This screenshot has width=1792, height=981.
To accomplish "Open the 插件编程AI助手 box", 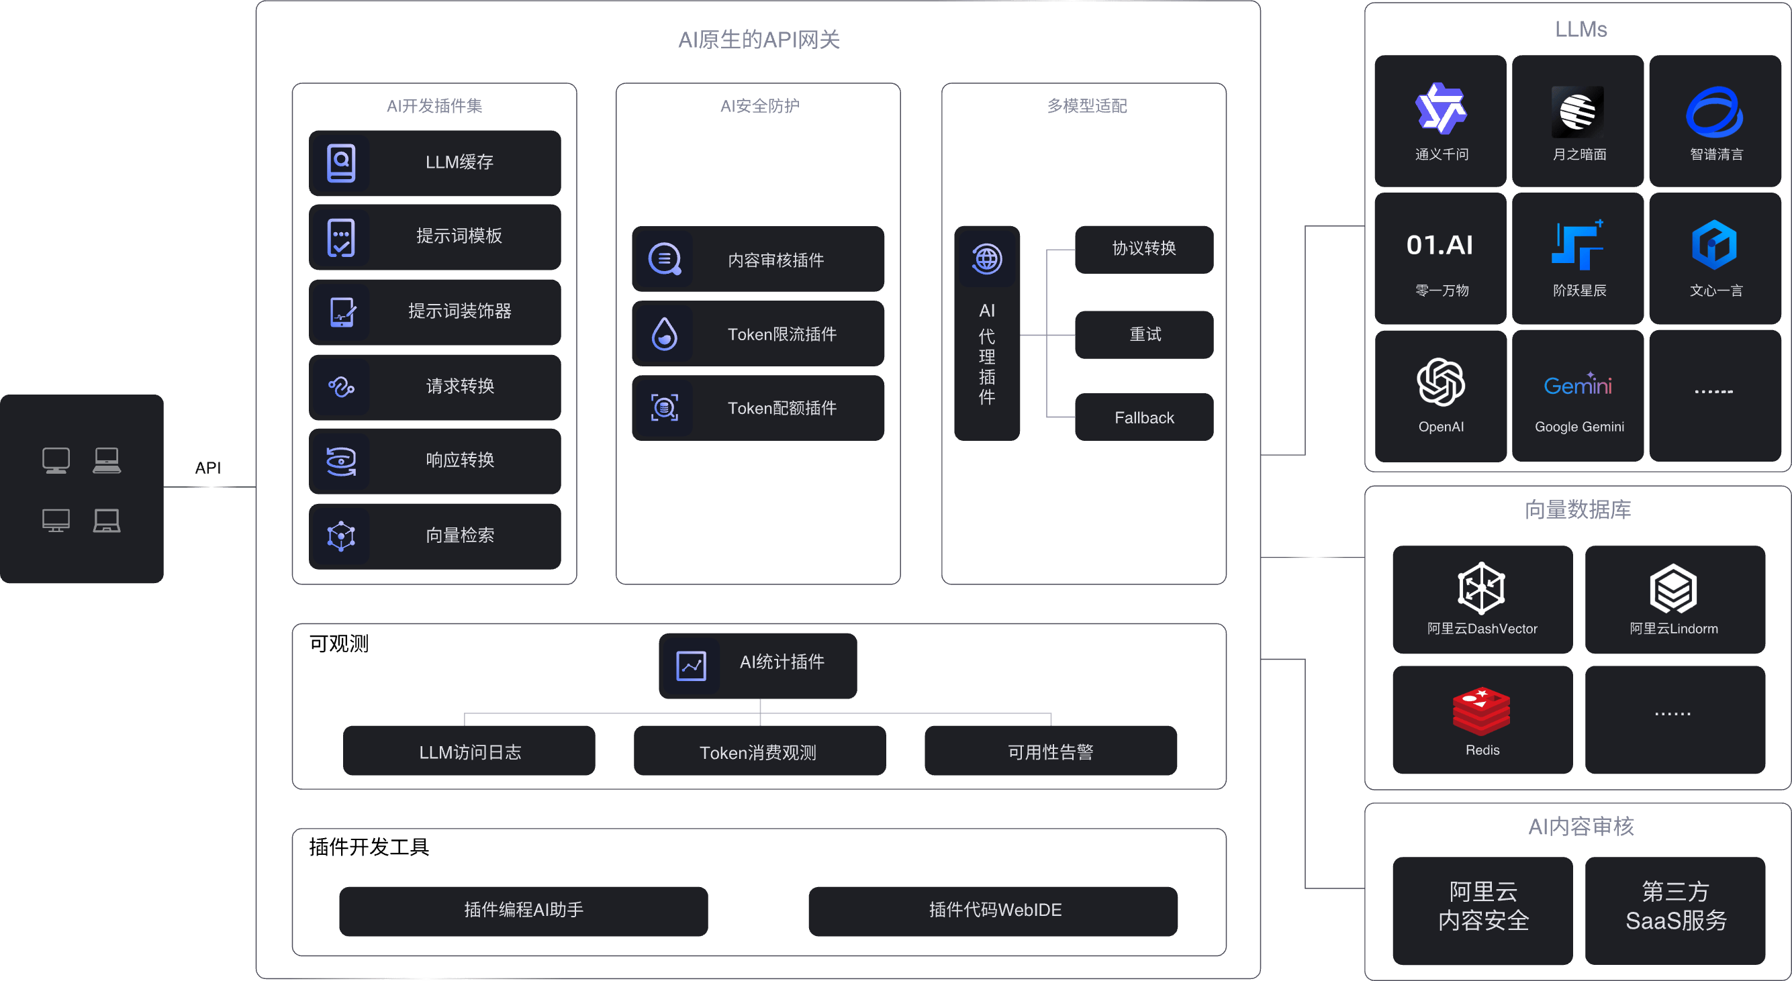I will 523,911.
